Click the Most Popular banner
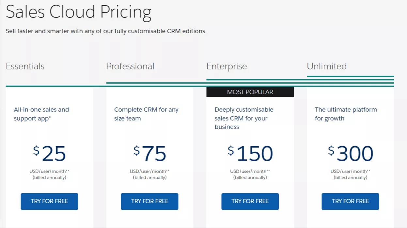This screenshot has width=407, height=228. coord(250,92)
